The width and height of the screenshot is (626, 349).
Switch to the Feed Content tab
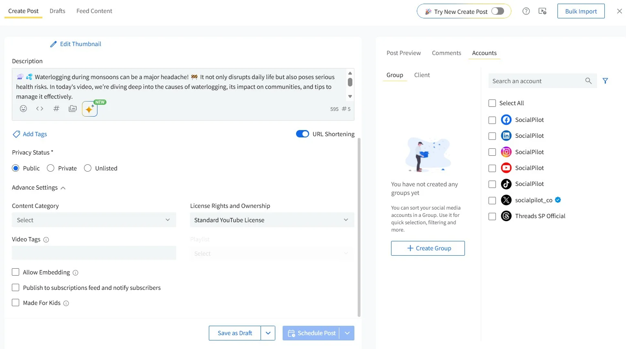[x=94, y=11]
